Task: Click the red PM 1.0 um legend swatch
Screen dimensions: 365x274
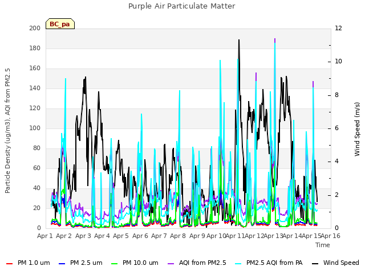Action: pyautogui.click(x=9, y=264)
